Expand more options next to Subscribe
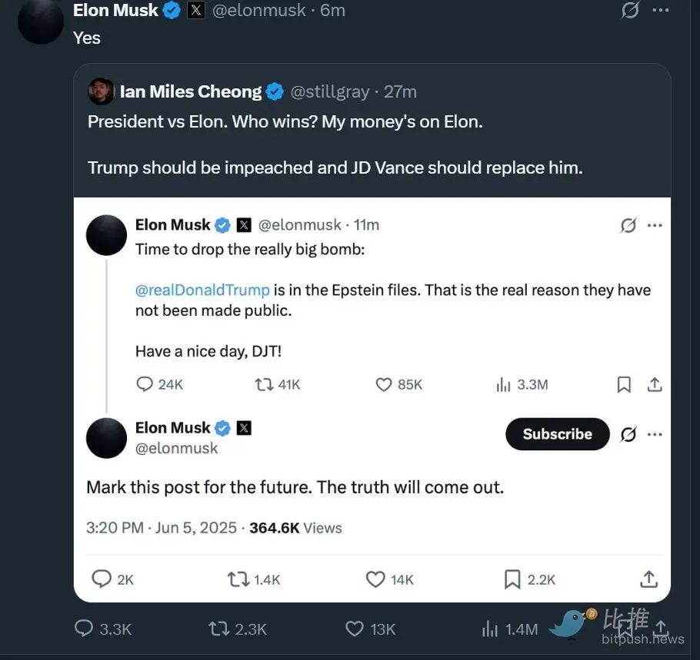 [x=655, y=434]
